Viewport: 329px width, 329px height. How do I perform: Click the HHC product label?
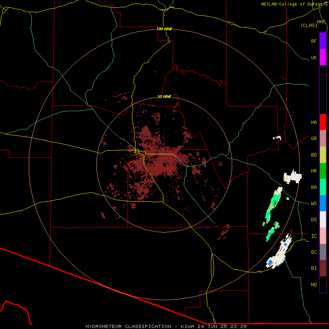(321, 22)
